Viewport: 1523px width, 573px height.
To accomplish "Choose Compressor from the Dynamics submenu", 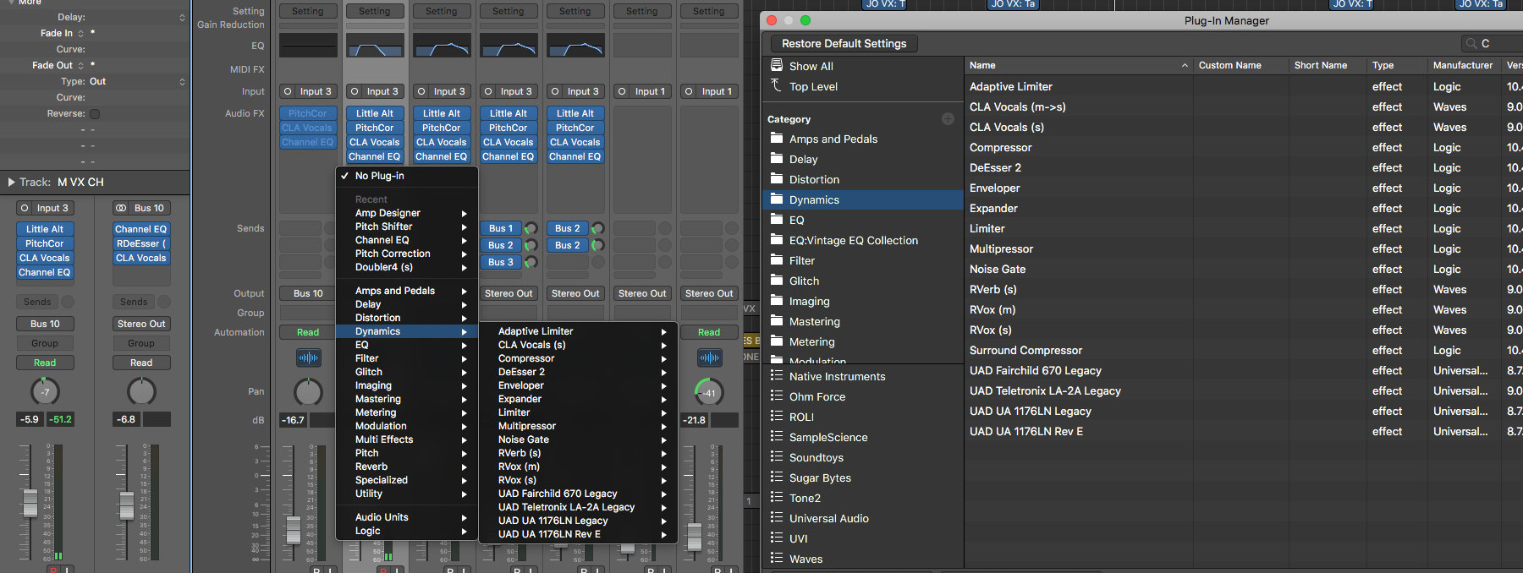I will (x=526, y=358).
